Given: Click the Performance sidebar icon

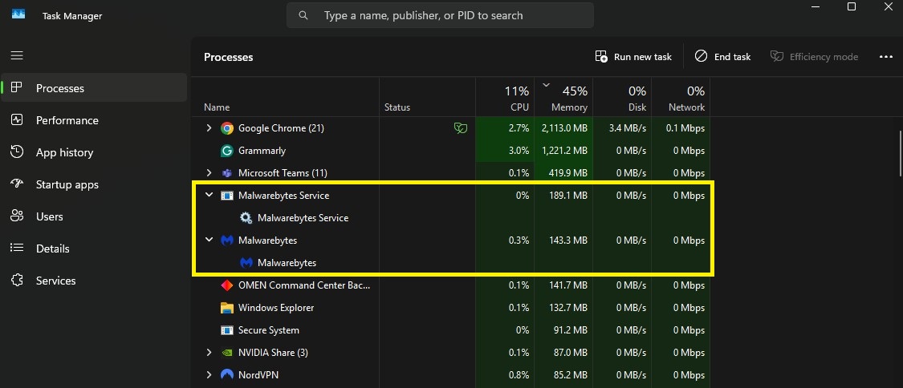Looking at the screenshot, I should pyautogui.click(x=17, y=120).
